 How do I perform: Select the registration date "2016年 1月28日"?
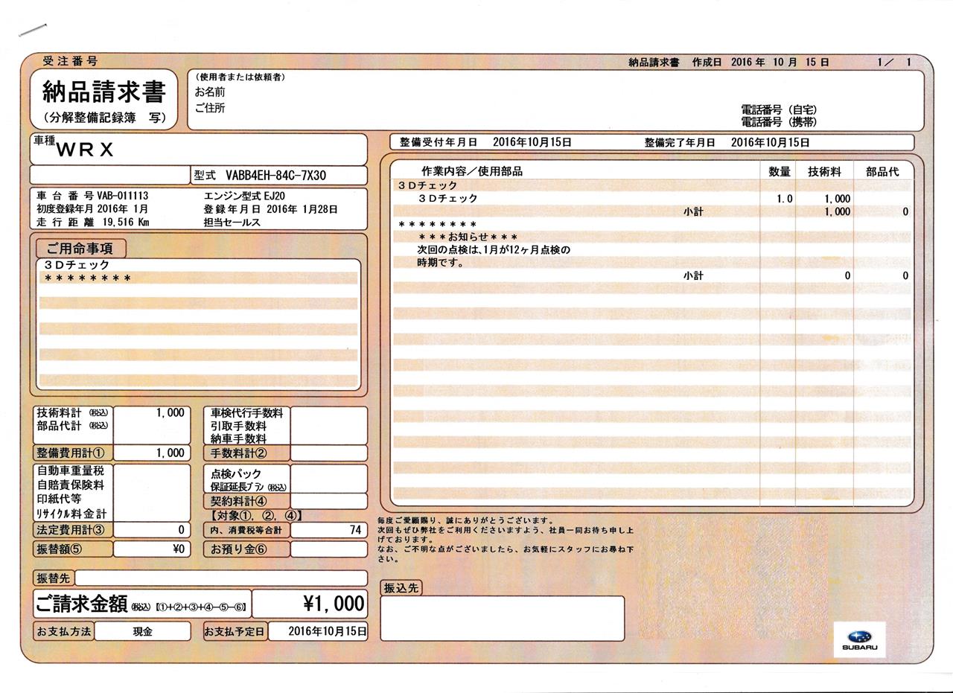click(x=302, y=209)
